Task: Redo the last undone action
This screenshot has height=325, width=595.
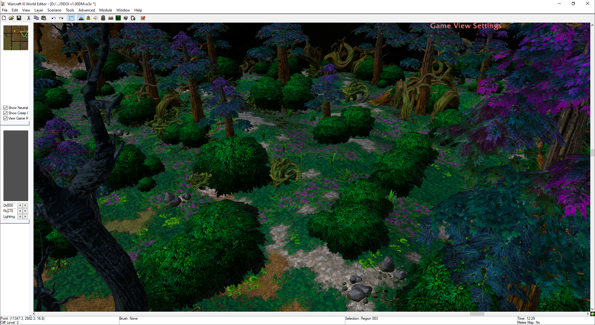Action: (61, 18)
